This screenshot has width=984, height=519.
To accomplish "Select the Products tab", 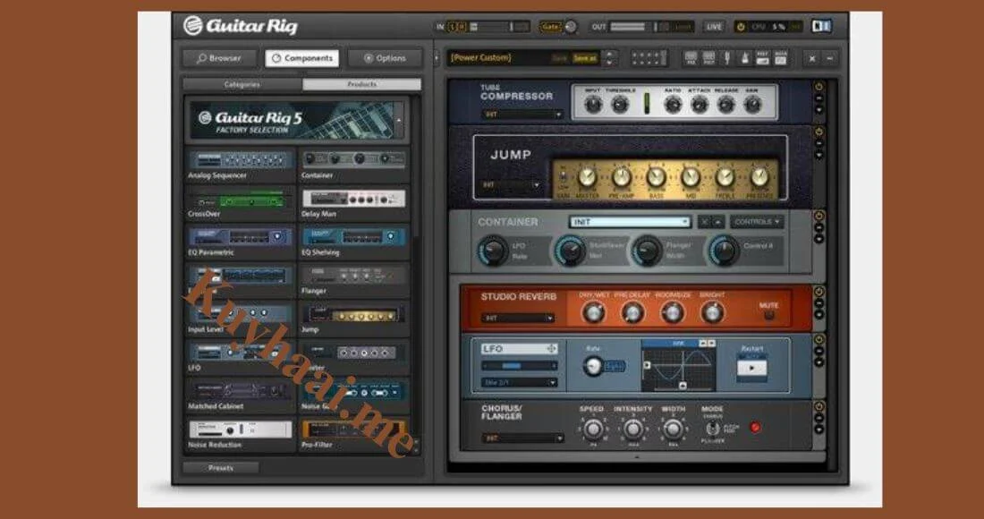I will tap(361, 84).
